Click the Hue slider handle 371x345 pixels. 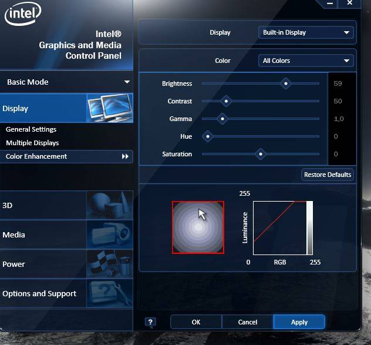[x=208, y=136]
